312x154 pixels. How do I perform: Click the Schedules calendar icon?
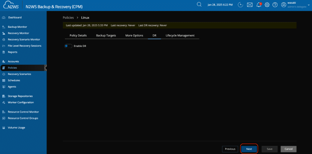point(3,80)
